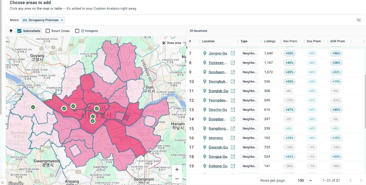
Task: Toggle the Submarkets checkbox
Action: coord(19,31)
